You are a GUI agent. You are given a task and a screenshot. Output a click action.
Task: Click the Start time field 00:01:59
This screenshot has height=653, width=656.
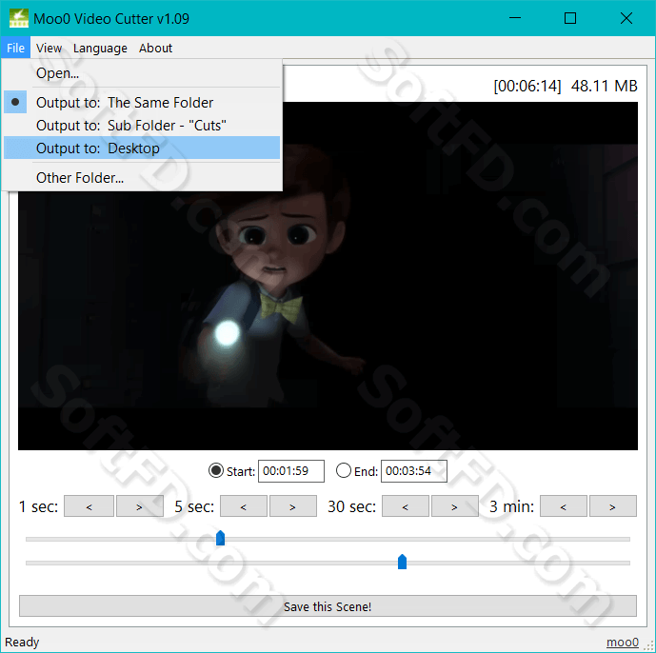[x=291, y=471]
